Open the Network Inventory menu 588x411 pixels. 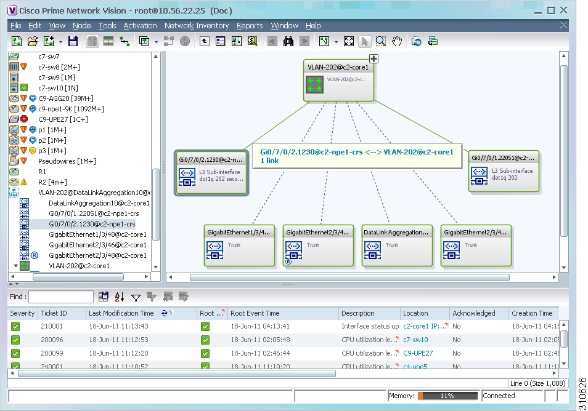(x=197, y=25)
